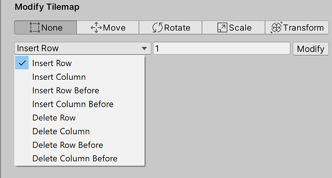Select the checked Insert Row entry

pyautogui.click(x=52, y=63)
